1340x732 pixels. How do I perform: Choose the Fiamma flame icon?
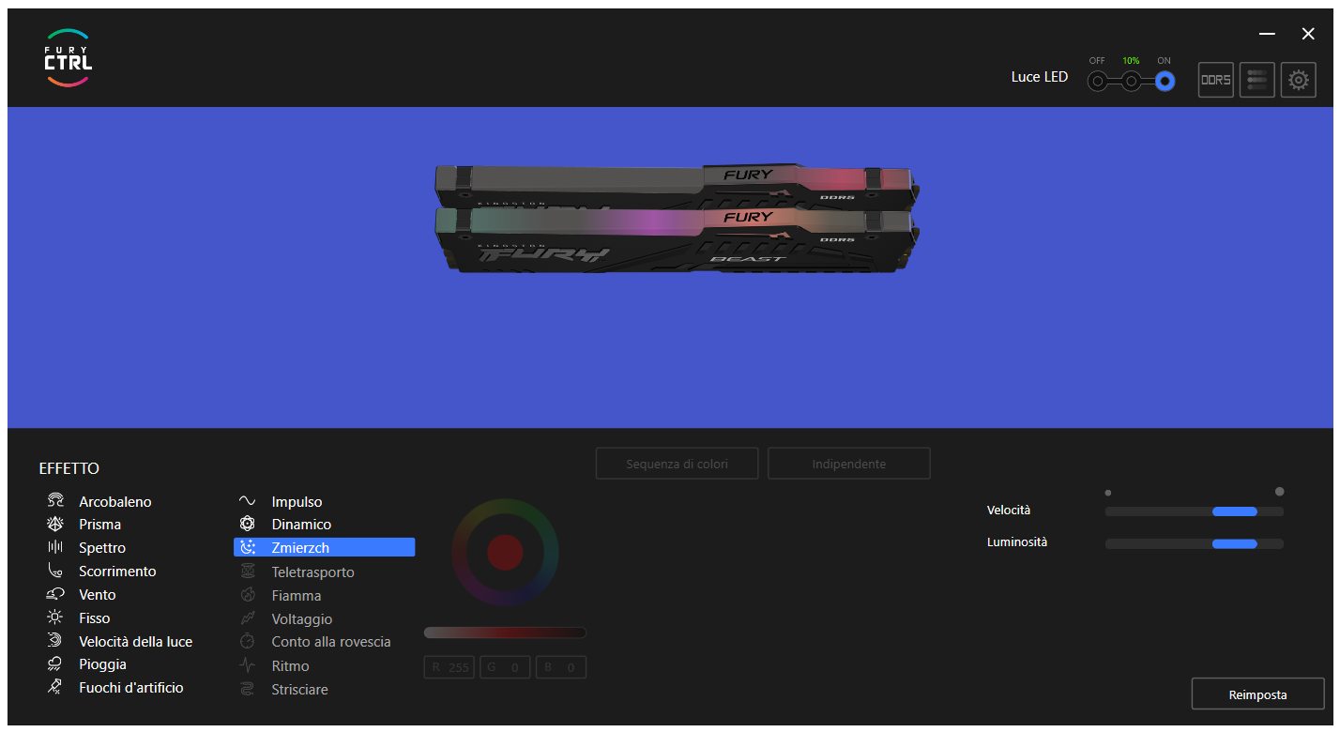[248, 595]
